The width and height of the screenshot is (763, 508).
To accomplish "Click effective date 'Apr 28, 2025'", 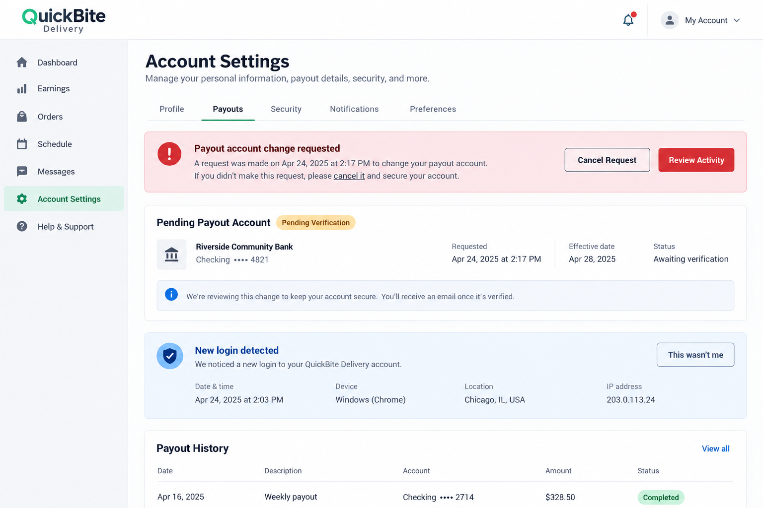I will coord(592,259).
